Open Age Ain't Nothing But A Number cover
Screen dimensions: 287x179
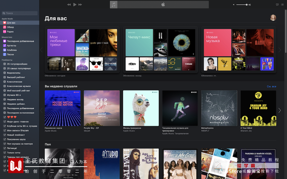pyautogui.click(x=141, y=164)
